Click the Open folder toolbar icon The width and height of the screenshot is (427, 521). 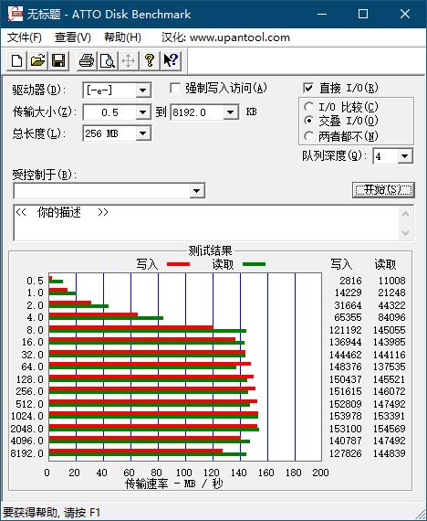pyautogui.click(x=37, y=61)
